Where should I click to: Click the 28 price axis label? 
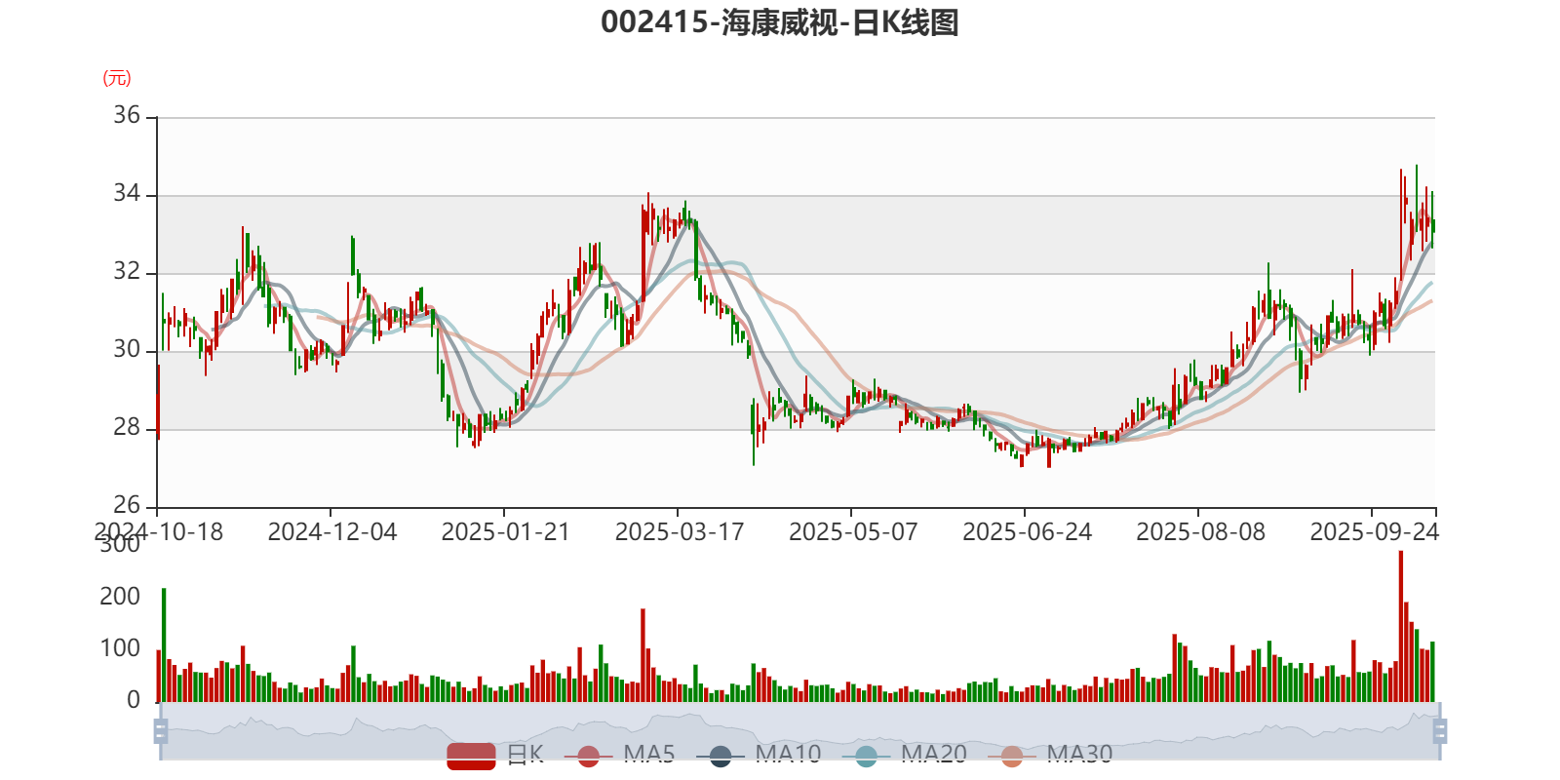[x=127, y=427]
